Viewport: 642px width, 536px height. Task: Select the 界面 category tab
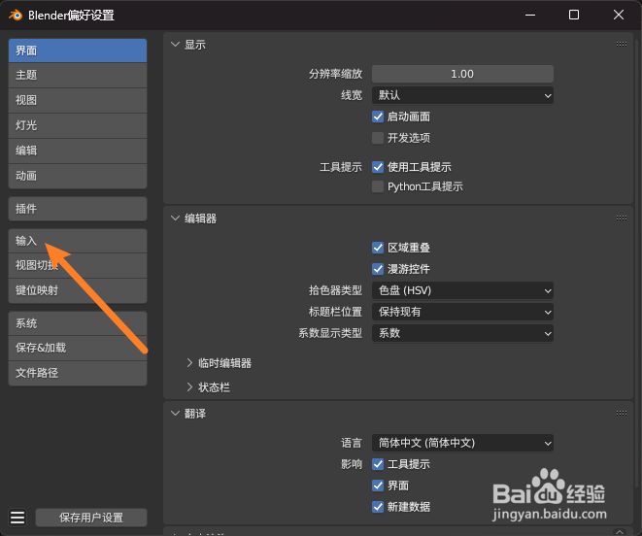(78, 50)
